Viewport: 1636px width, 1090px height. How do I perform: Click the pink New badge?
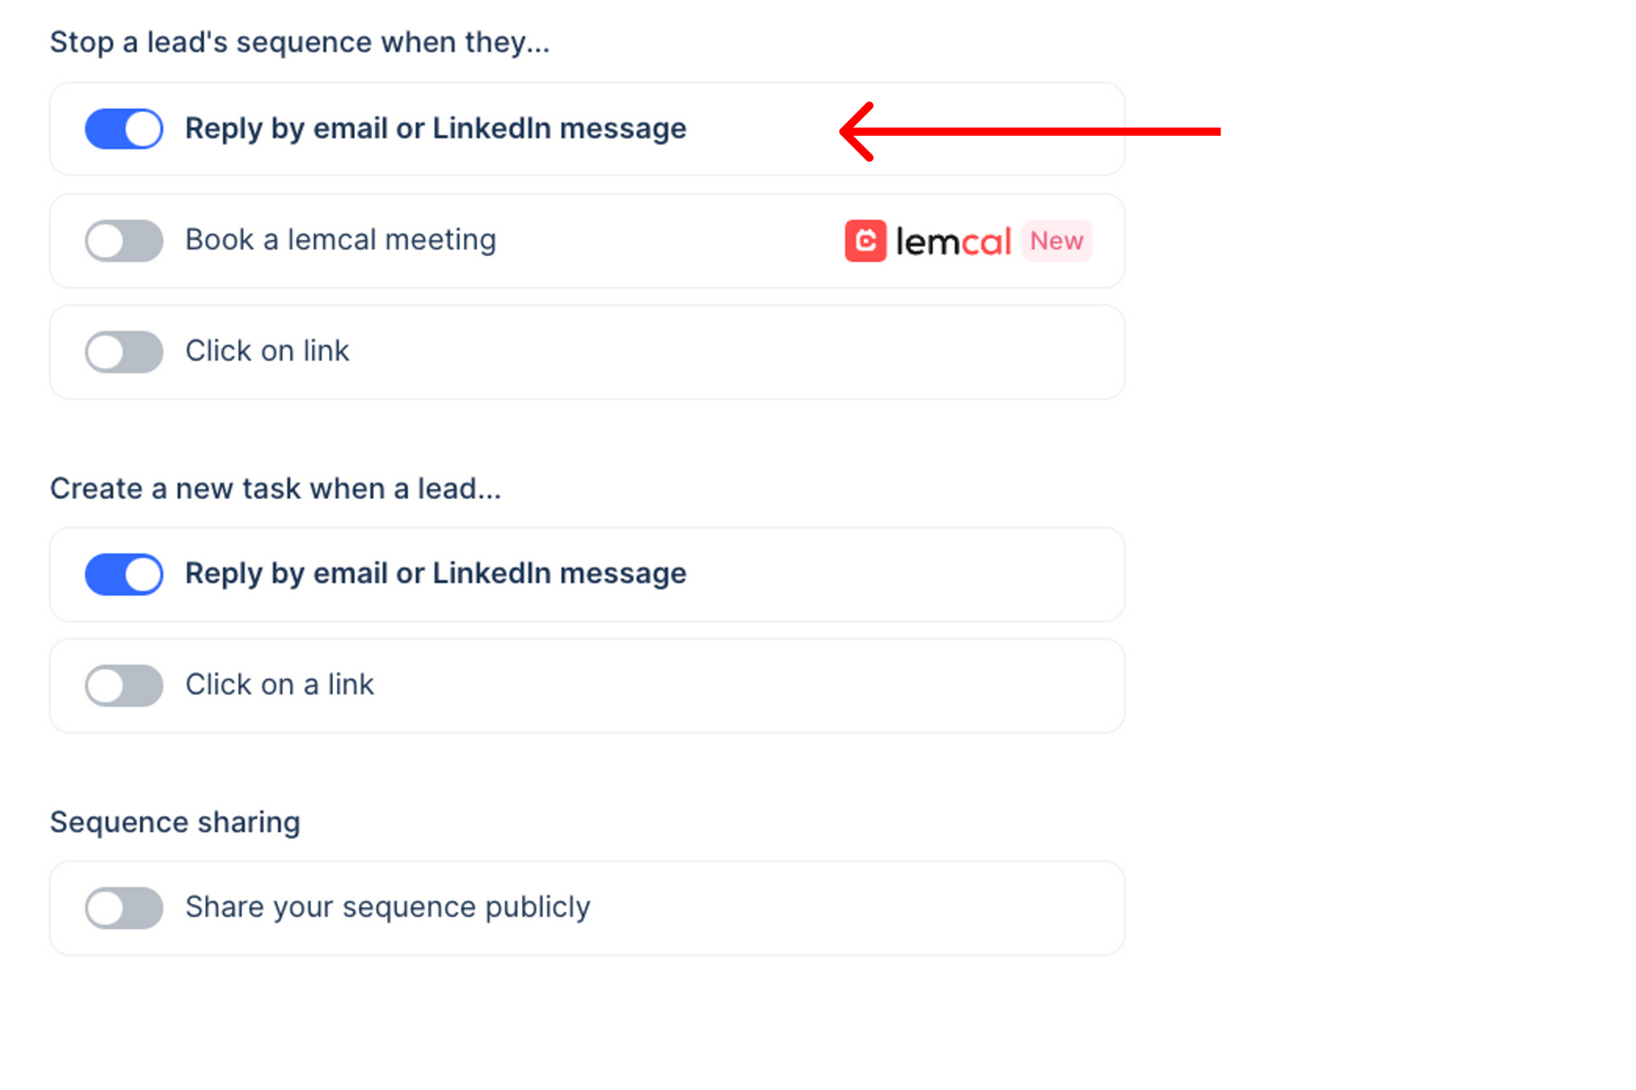pos(1057,241)
